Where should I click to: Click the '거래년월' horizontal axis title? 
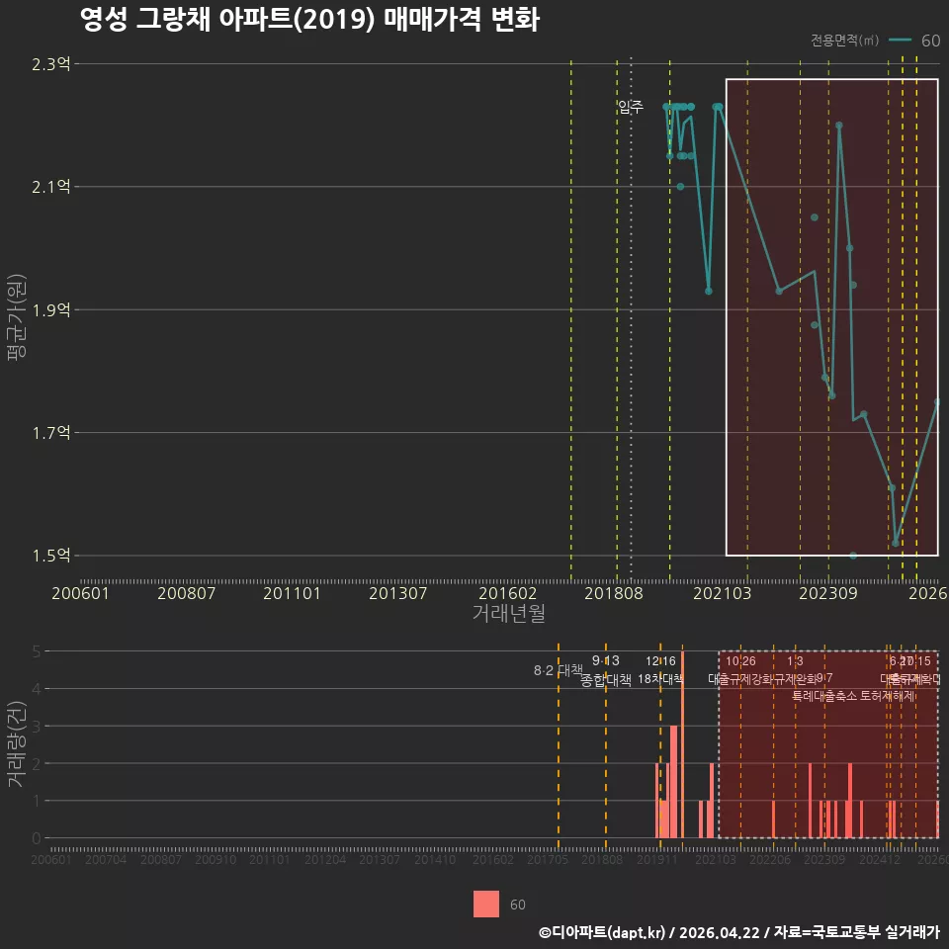point(508,613)
